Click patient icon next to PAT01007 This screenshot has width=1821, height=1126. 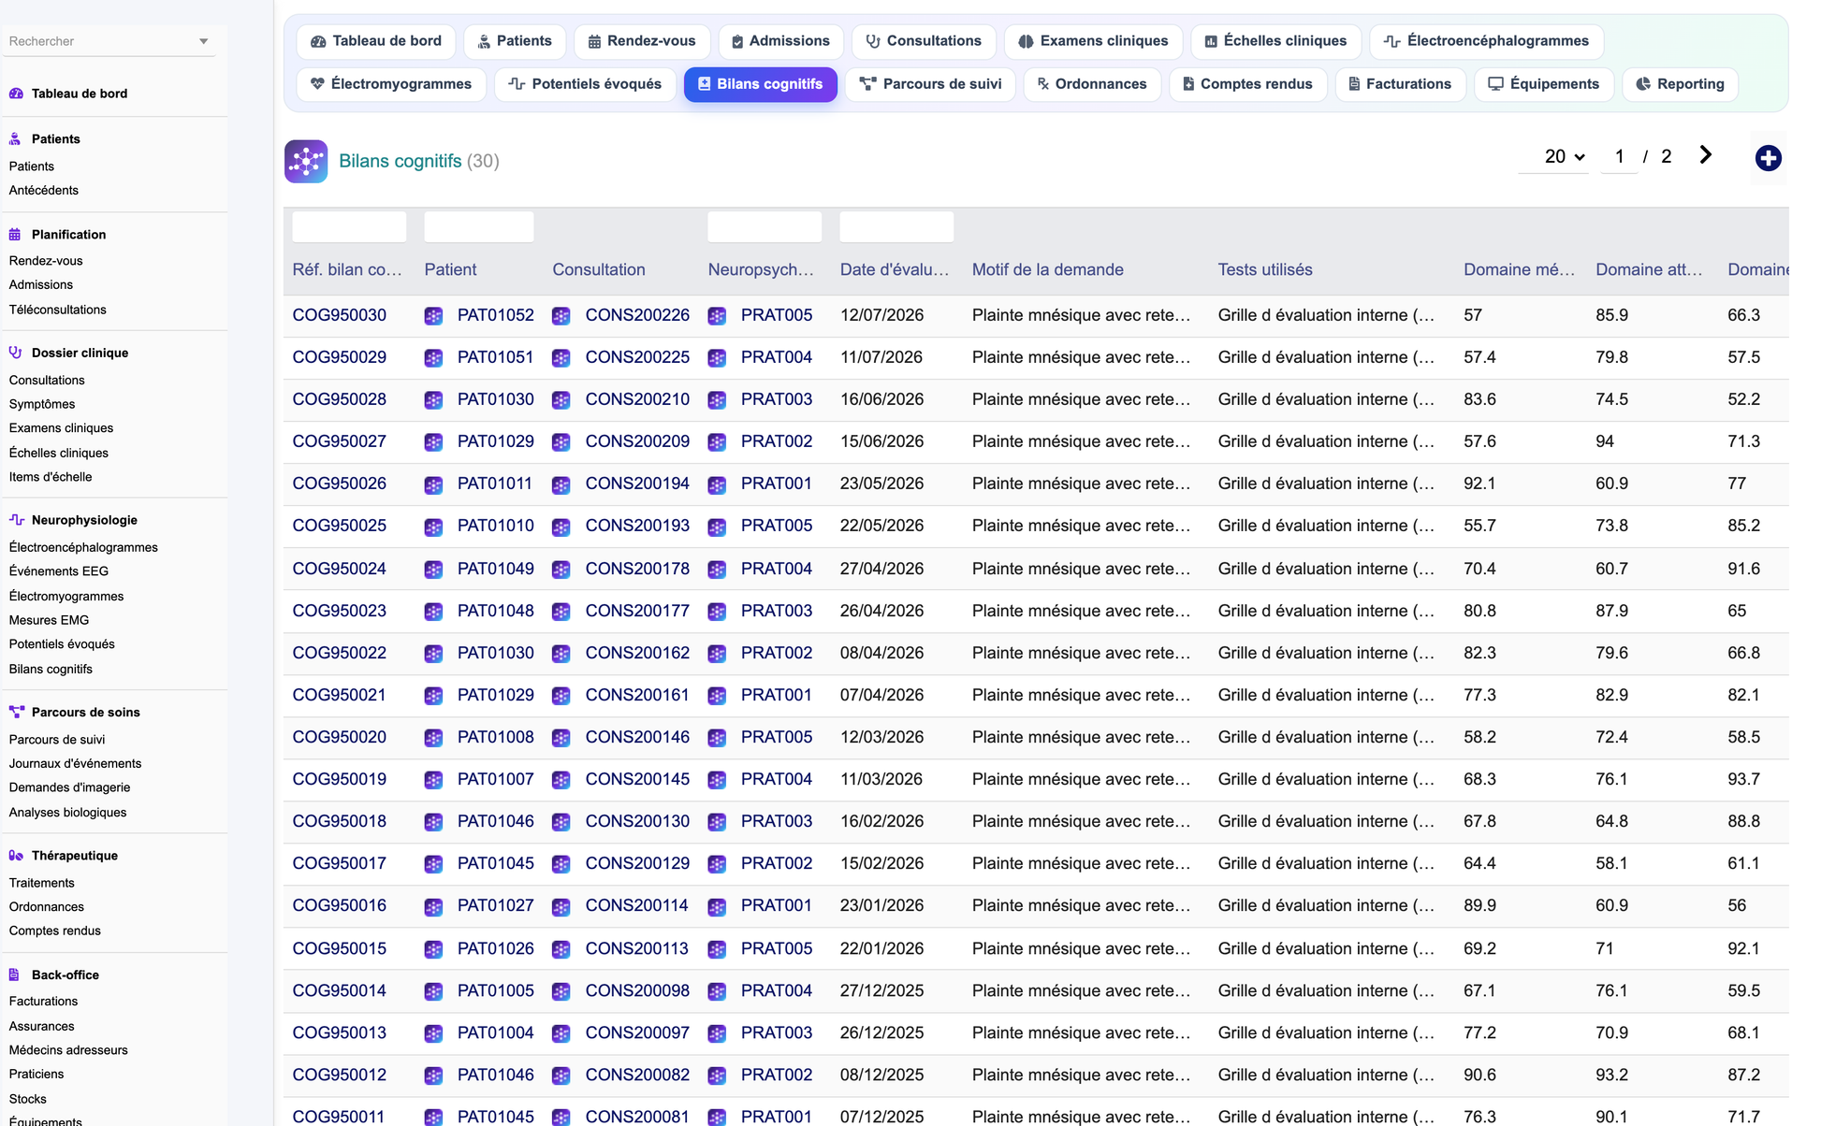tap(433, 780)
